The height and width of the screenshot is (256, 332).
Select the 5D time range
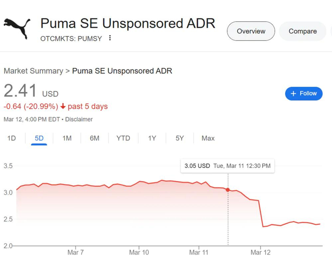click(39, 138)
